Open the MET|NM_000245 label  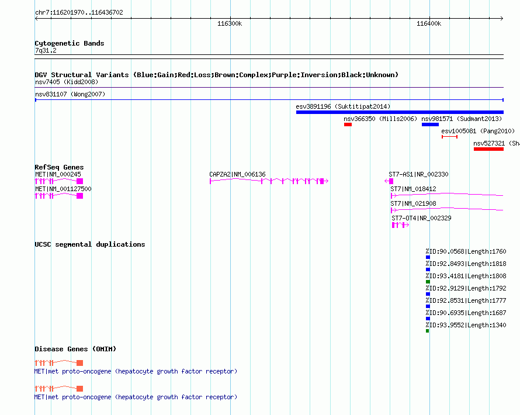(58, 174)
